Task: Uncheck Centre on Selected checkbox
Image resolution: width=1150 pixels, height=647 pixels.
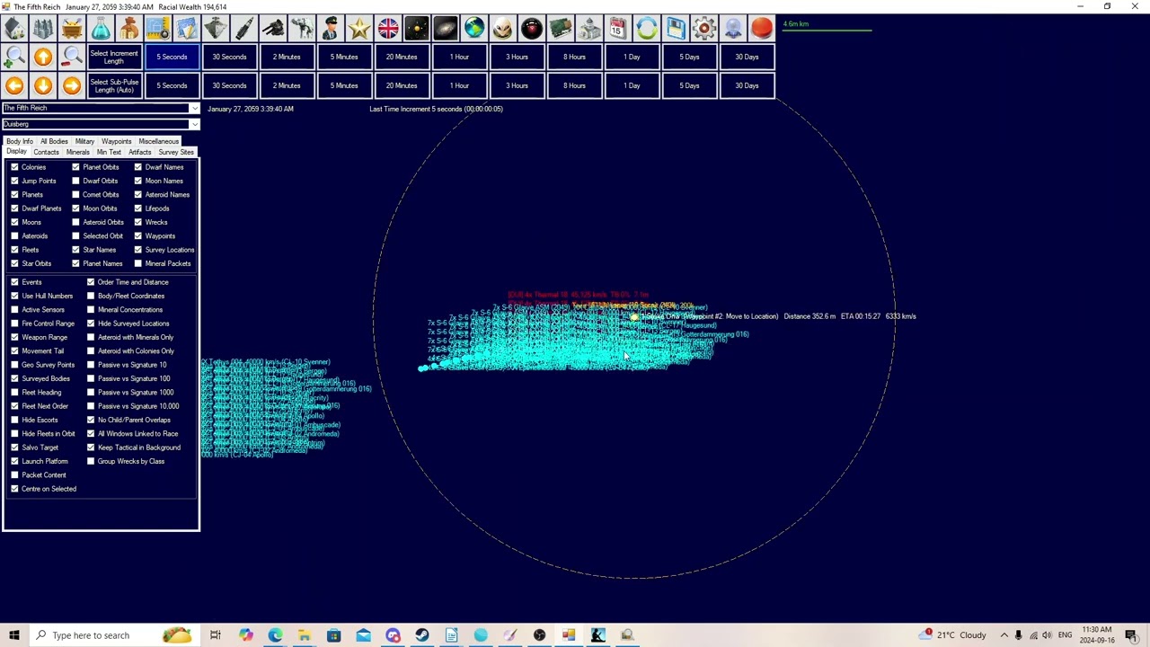Action: pyautogui.click(x=14, y=489)
